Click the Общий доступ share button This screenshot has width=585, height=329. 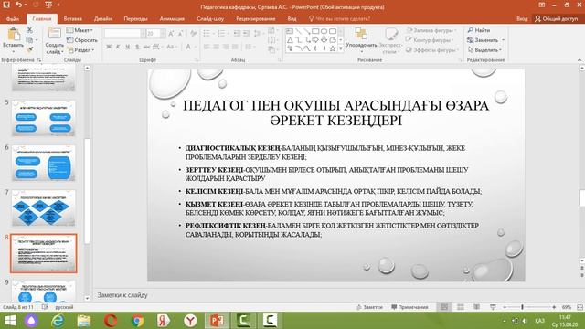557,18
